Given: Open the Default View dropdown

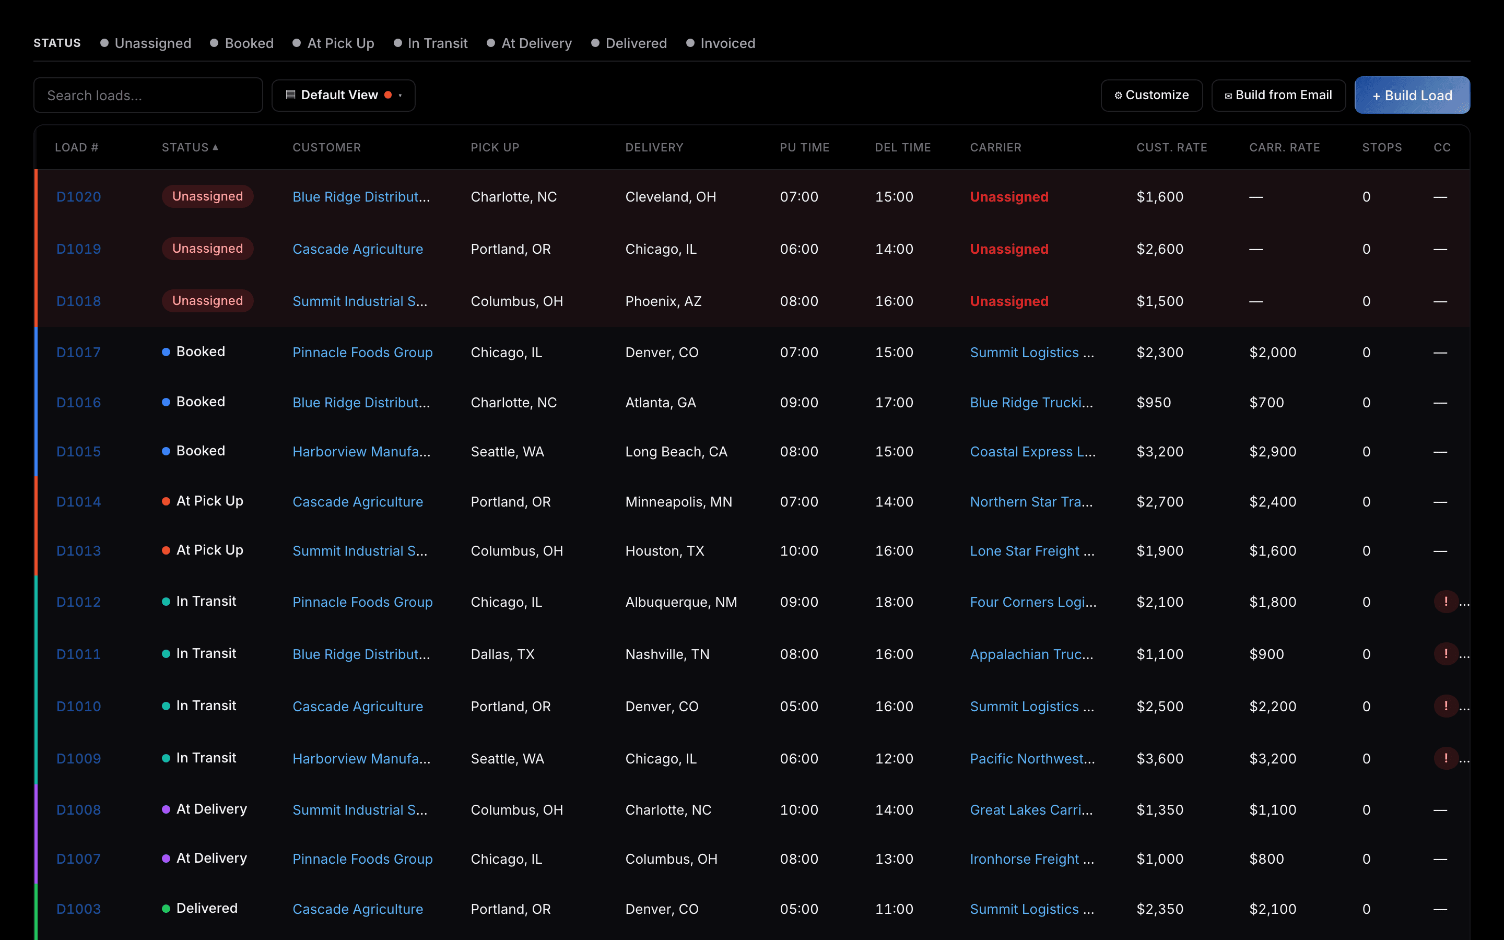Looking at the screenshot, I should (x=343, y=95).
